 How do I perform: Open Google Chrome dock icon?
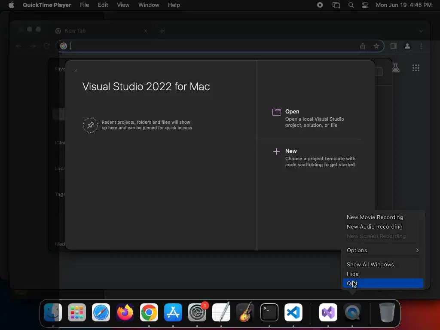tap(149, 312)
